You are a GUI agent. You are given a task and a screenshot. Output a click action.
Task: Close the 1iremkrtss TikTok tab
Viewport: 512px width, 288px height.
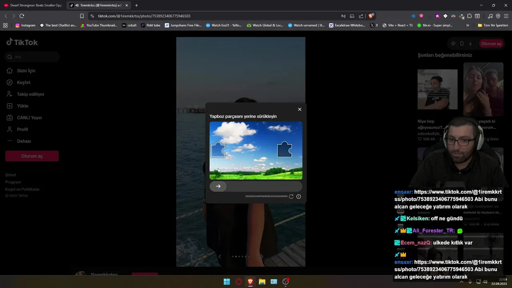[127, 5]
